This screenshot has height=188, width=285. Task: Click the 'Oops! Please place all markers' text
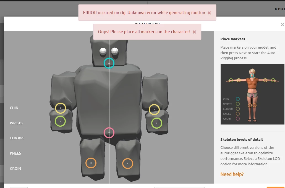coord(144,32)
